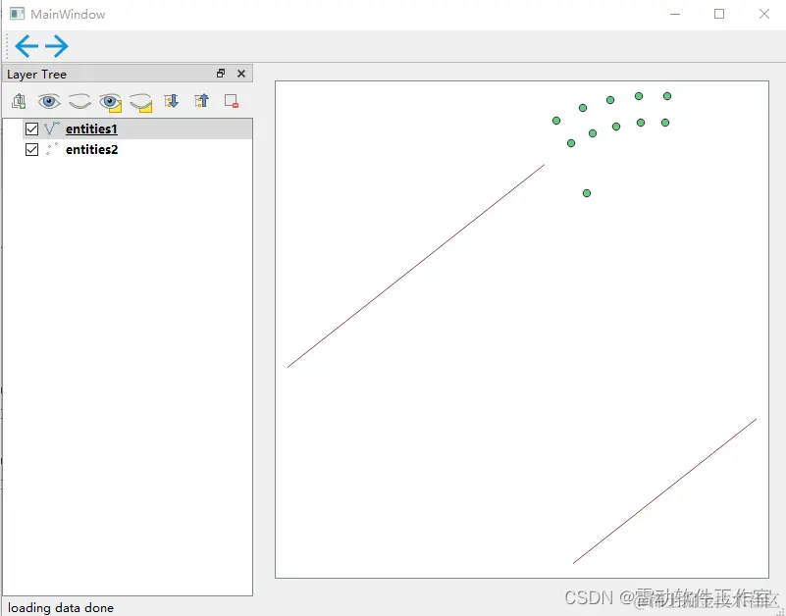Select the entities2 layer name
This screenshot has height=616, width=786.
pos(91,149)
